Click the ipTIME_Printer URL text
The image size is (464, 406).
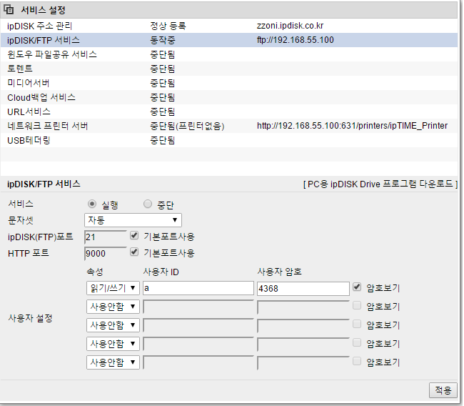click(x=352, y=126)
